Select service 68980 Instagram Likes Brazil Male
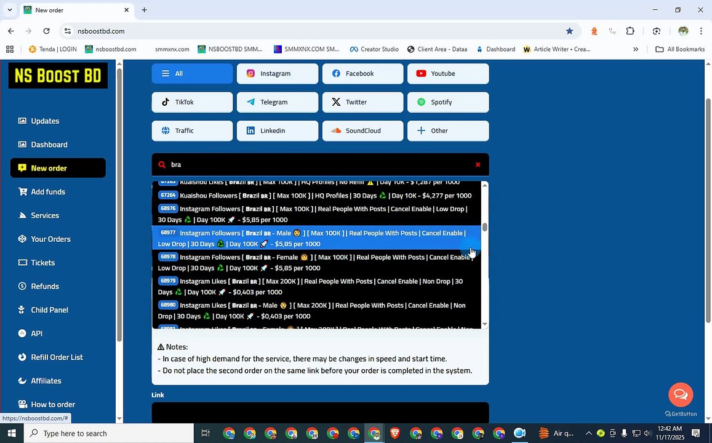Image resolution: width=712 pixels, height=443 pixels. (316, 311)
